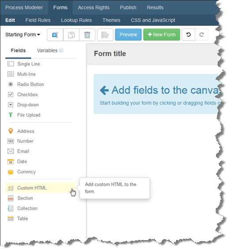Screen dimensions: 228x249
Task: Open the Access Rights tab
Action: (x=94, y=7)
